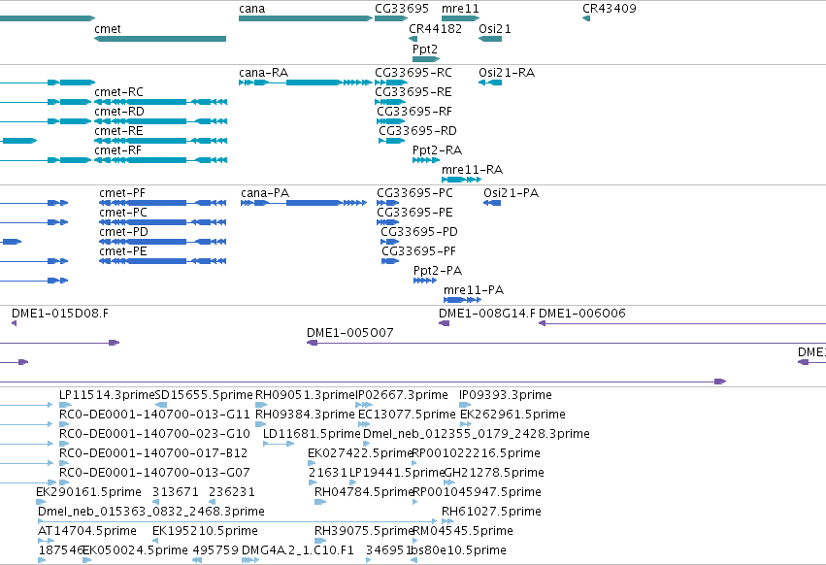The image size is (826, 565).
Task: Select protein mre11-PA
Action: click(463, 300)
